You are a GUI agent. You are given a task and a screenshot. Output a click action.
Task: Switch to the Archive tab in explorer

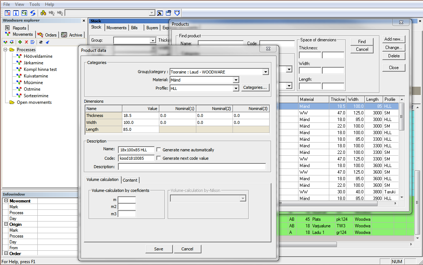(72, 35)
